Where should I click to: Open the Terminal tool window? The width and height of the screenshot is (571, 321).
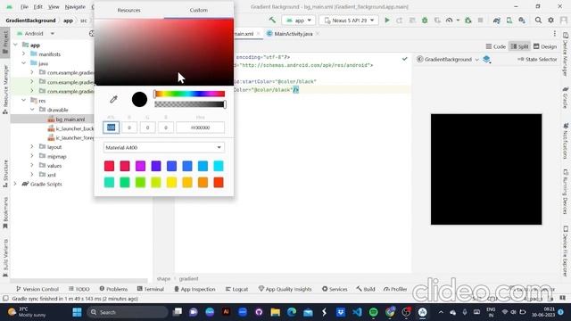151,289
